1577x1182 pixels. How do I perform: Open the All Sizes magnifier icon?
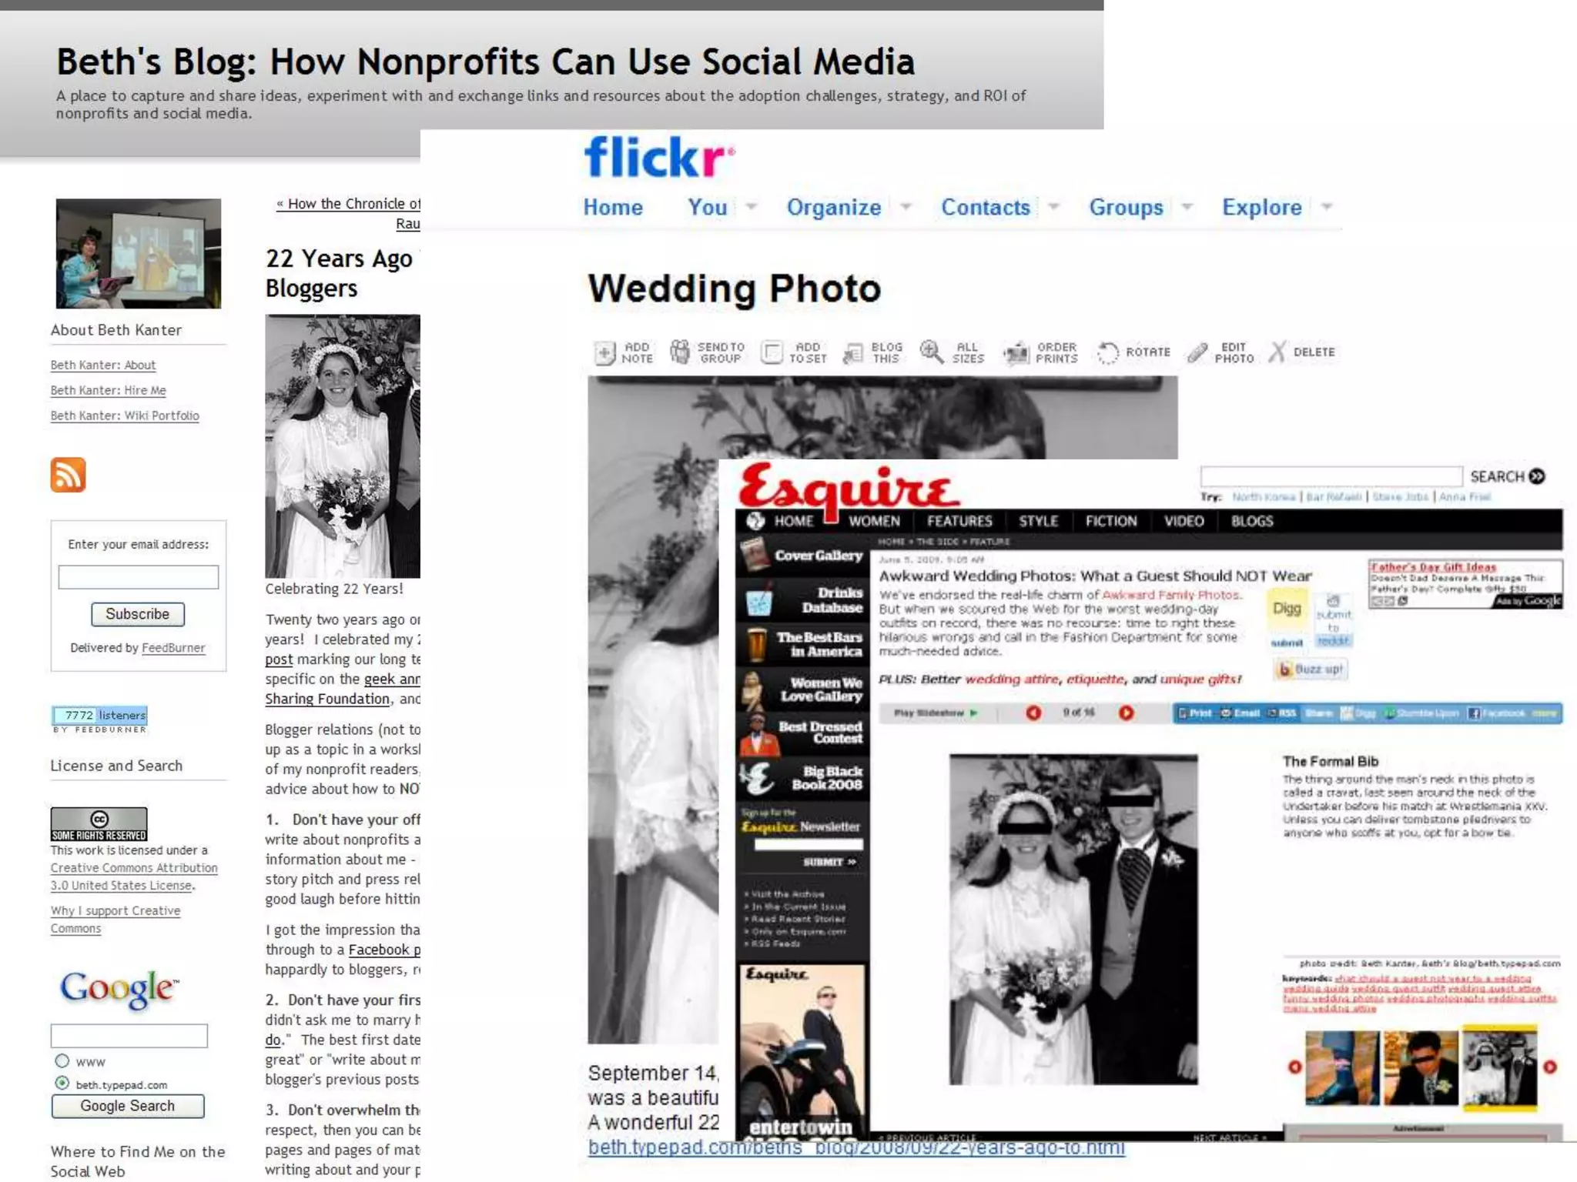click(931, 352)
